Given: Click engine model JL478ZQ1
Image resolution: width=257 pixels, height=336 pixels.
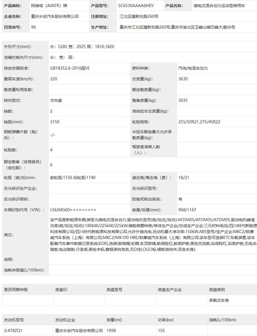Looking at the screenshot, I should pos(13,331).
